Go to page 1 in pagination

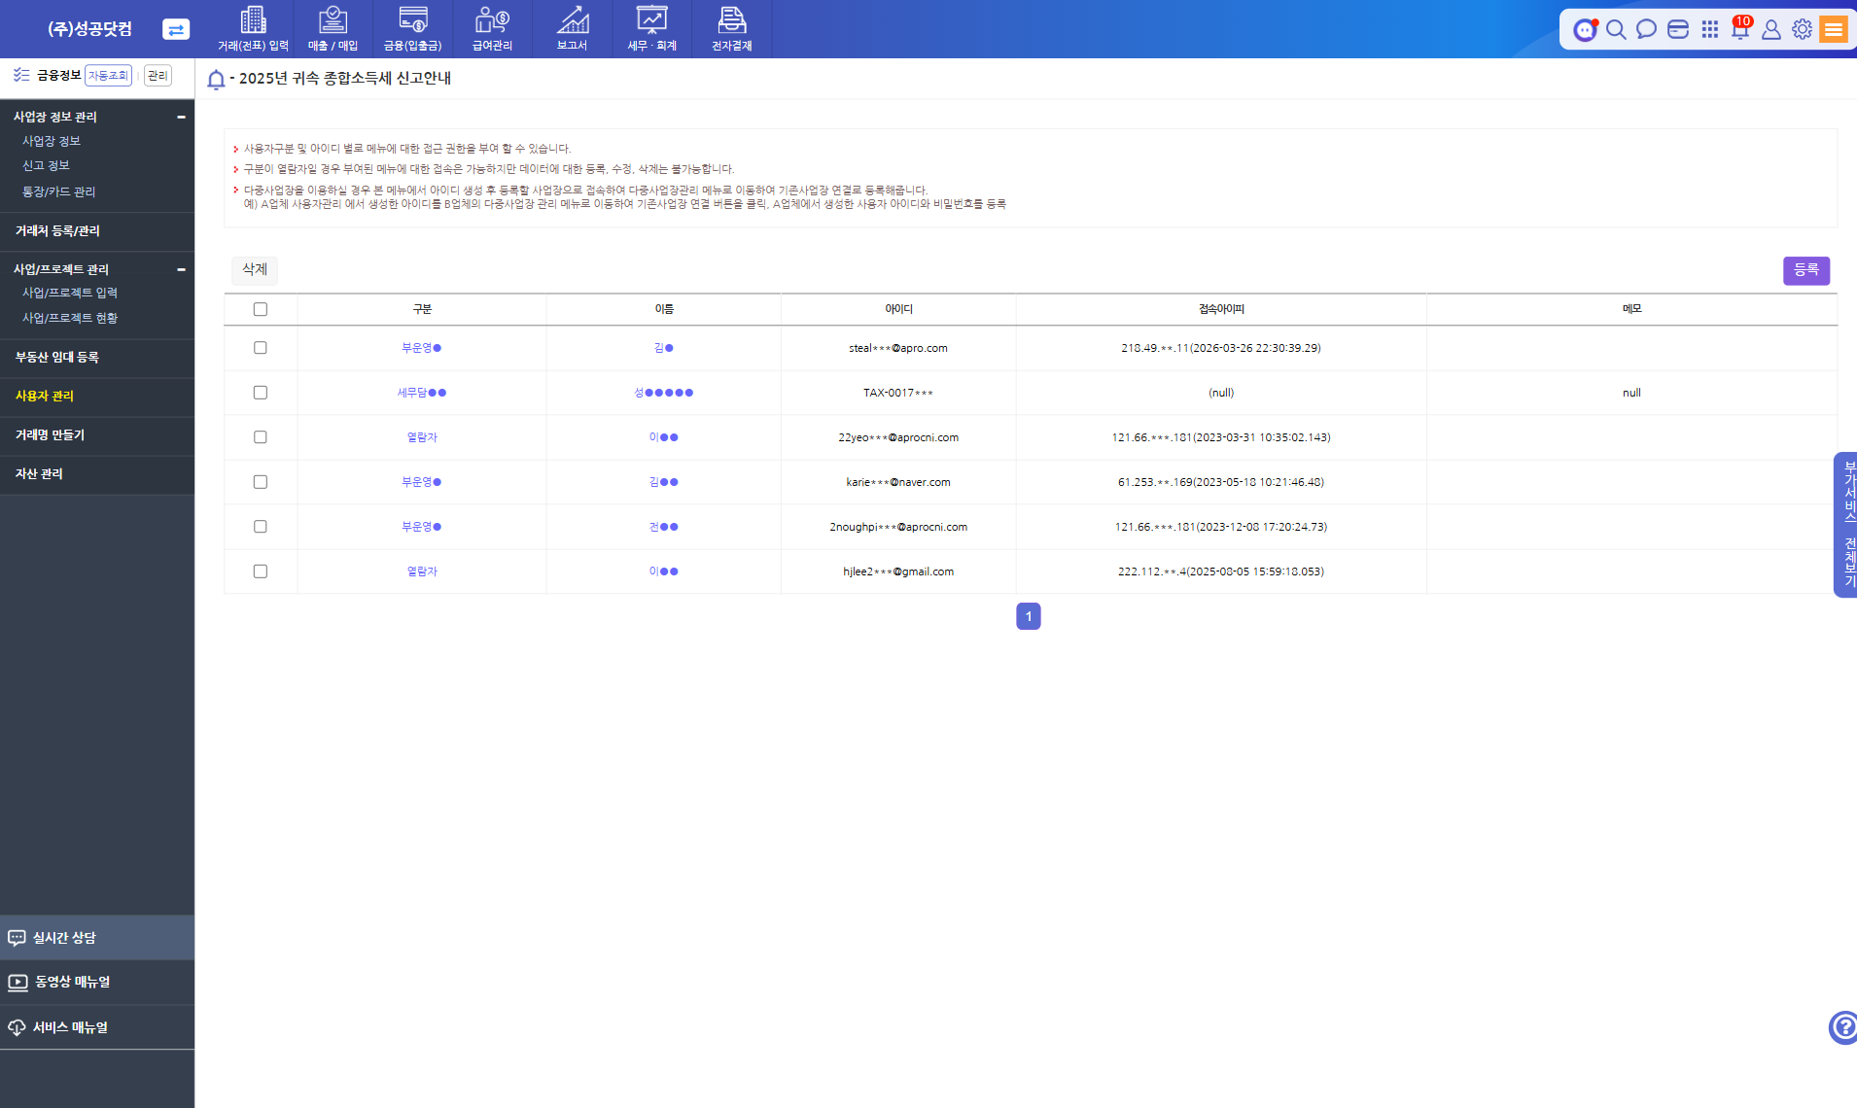coord(1029,616)
